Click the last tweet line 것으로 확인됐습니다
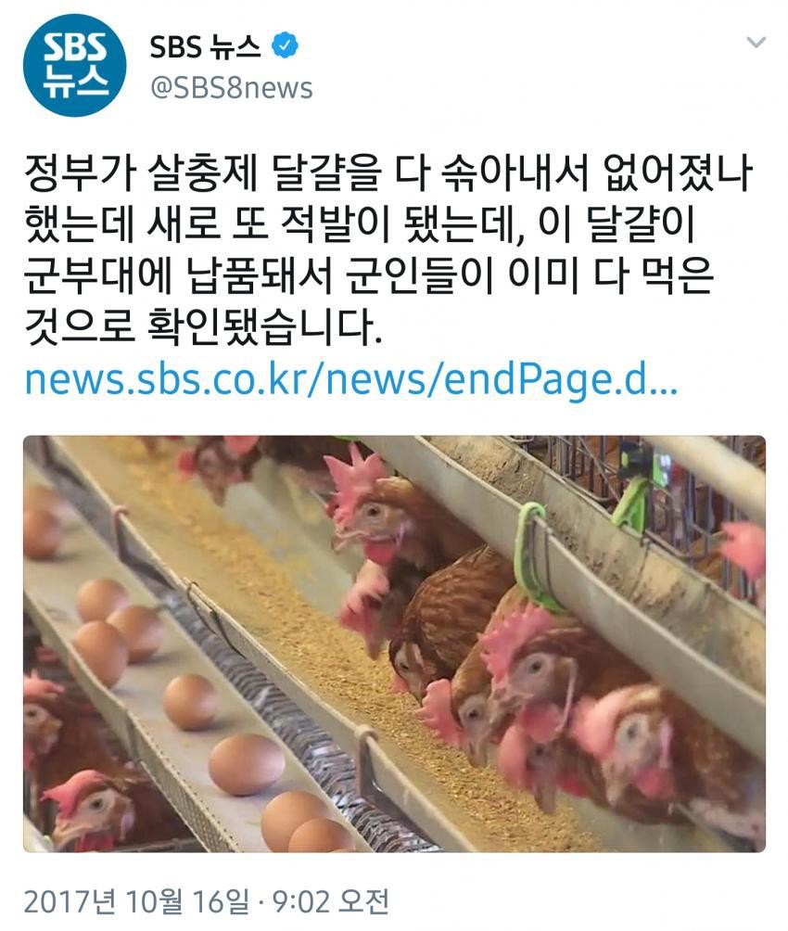Image resolution: width=788 pixels, height=931 pixels. 202,327
